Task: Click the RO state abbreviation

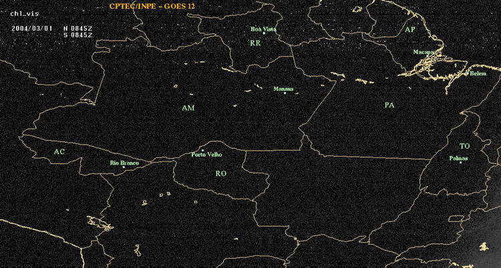Action: pyautogui.click(x=221, y=173)
